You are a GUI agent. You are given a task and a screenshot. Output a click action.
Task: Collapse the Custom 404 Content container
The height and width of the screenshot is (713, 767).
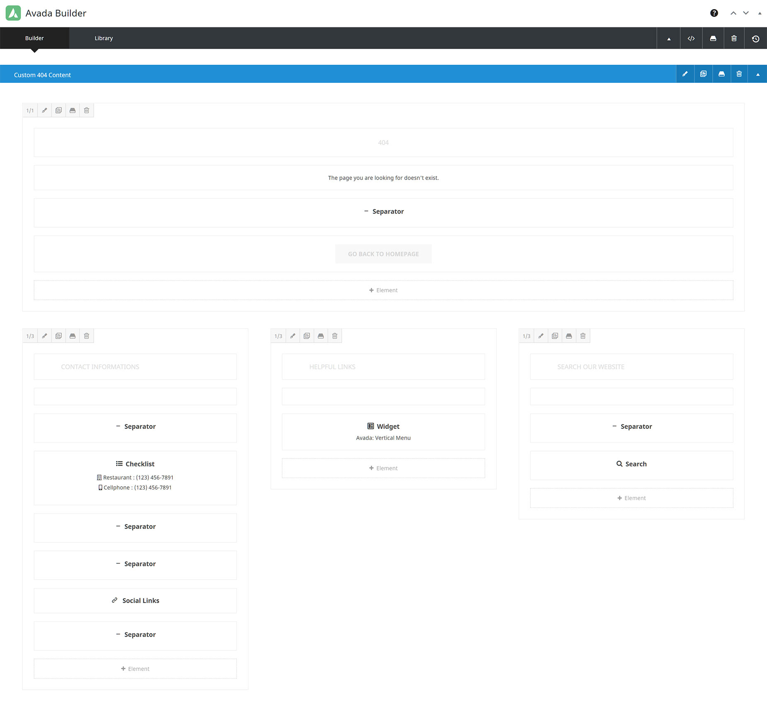coord(757,74)
